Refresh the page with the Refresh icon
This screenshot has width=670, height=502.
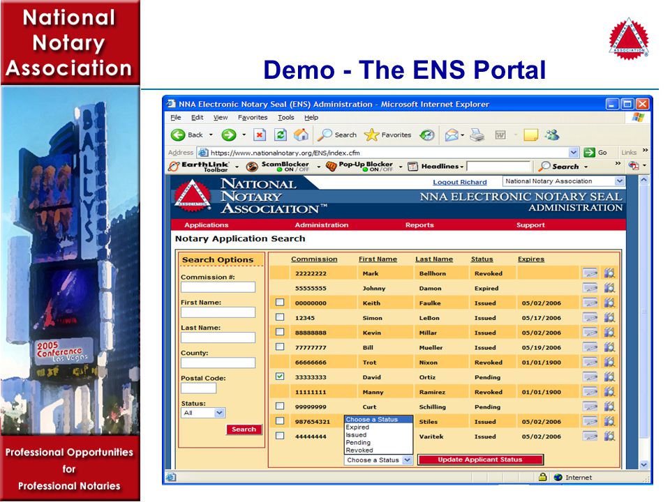281,135
